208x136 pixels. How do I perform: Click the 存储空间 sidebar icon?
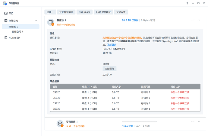[x=6, y=21]
